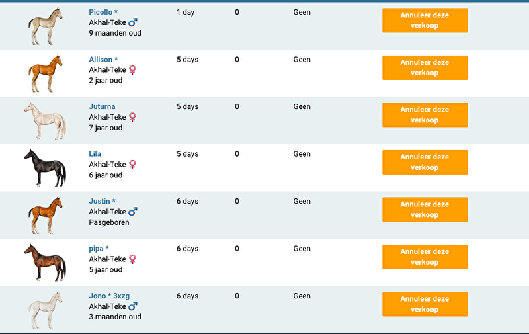The width and height of the screenshot is (529, 334).
Task: Click the white horse image of Juturna
Action: pyautogui.click(x=46, y=120)
